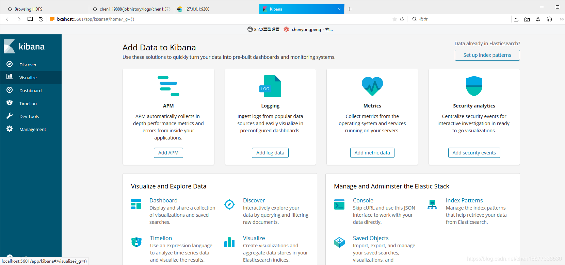Open the chenyongpeng bookmark
The image size is (565, 265).
pyautogui.click(x=308, y=30)
